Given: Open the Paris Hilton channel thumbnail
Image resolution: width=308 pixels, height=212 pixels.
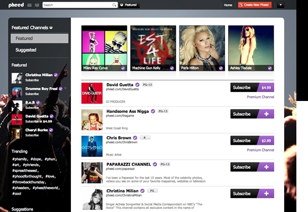Looking at the screenshot, I should click(202, 48).
